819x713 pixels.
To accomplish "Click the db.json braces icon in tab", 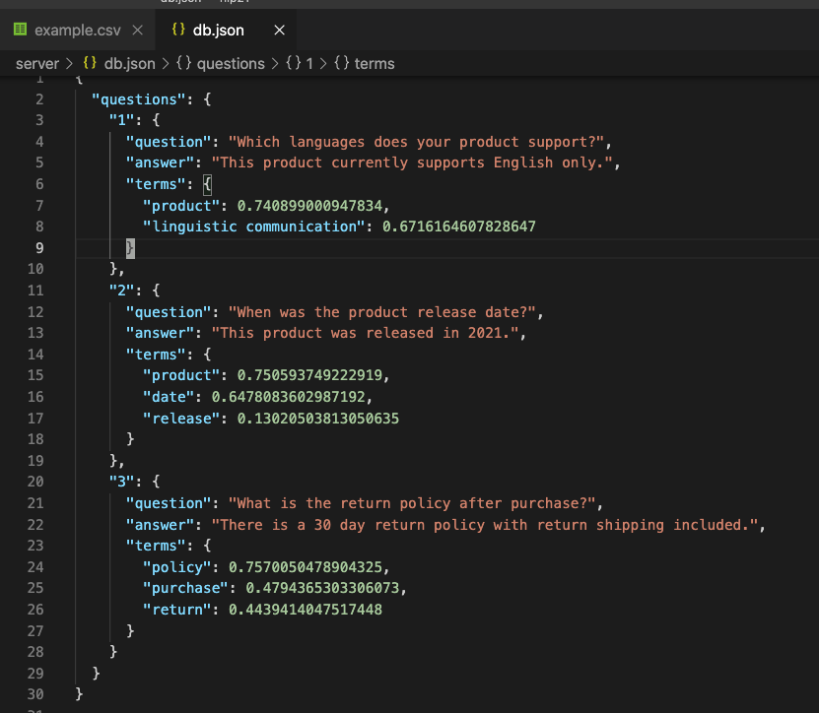I will tap(178, 30).
